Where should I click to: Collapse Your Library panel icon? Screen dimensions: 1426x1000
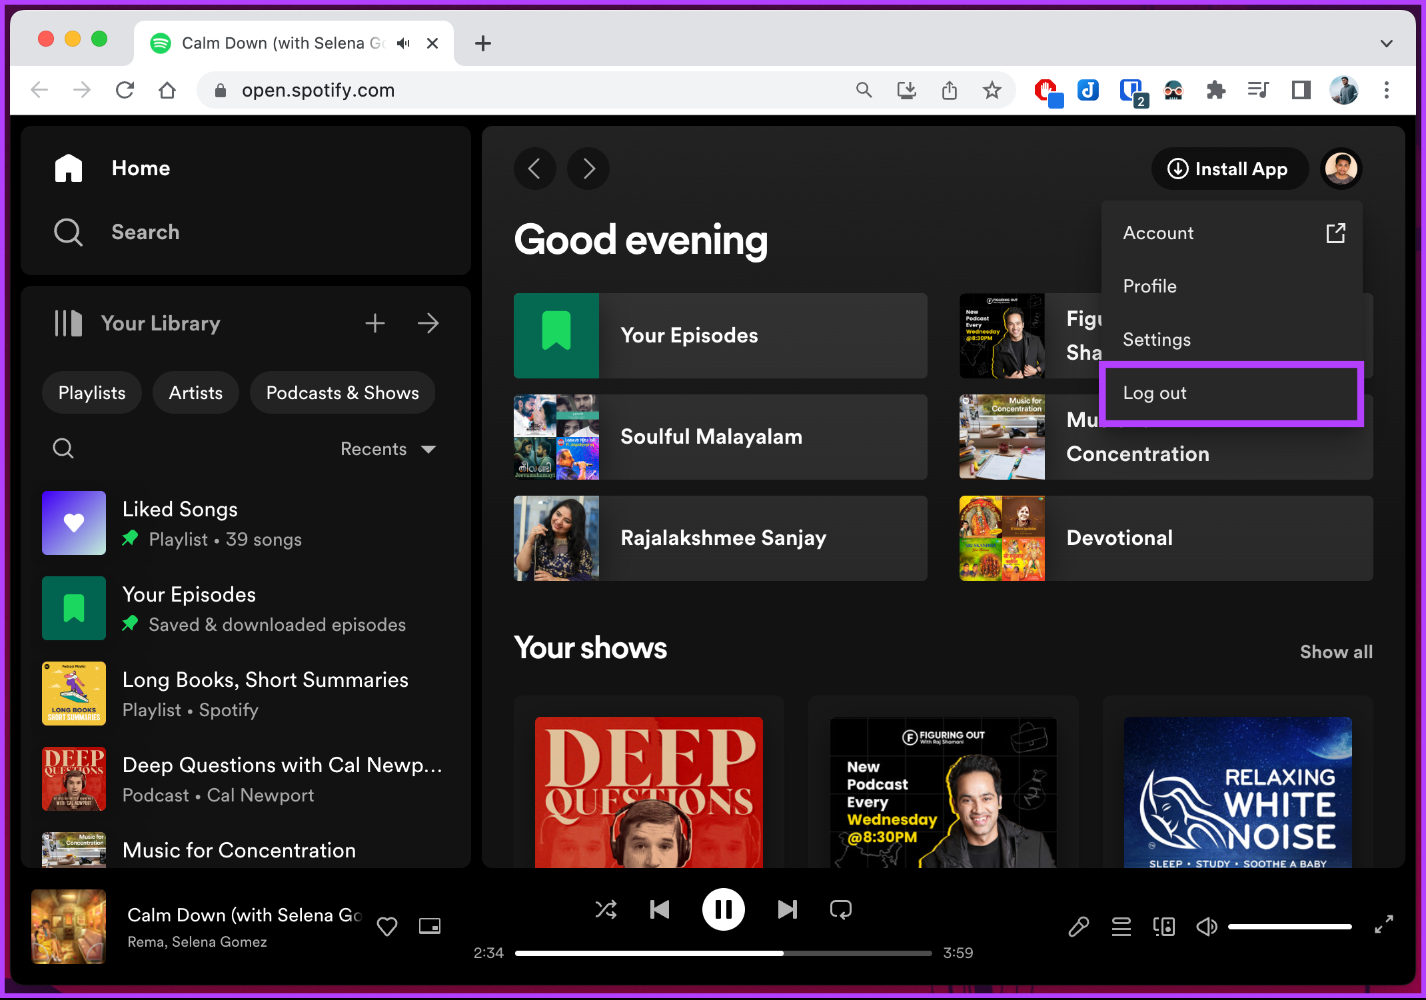[x=68, y=324]
